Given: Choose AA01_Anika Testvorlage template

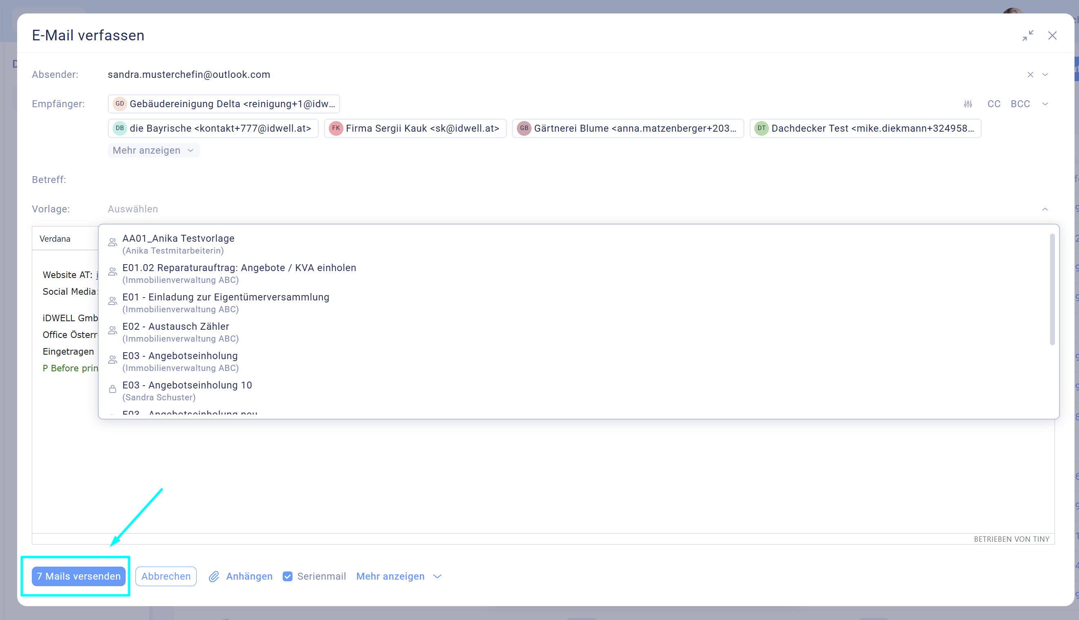Looking at the screenshot, I should tap(178, 238).
